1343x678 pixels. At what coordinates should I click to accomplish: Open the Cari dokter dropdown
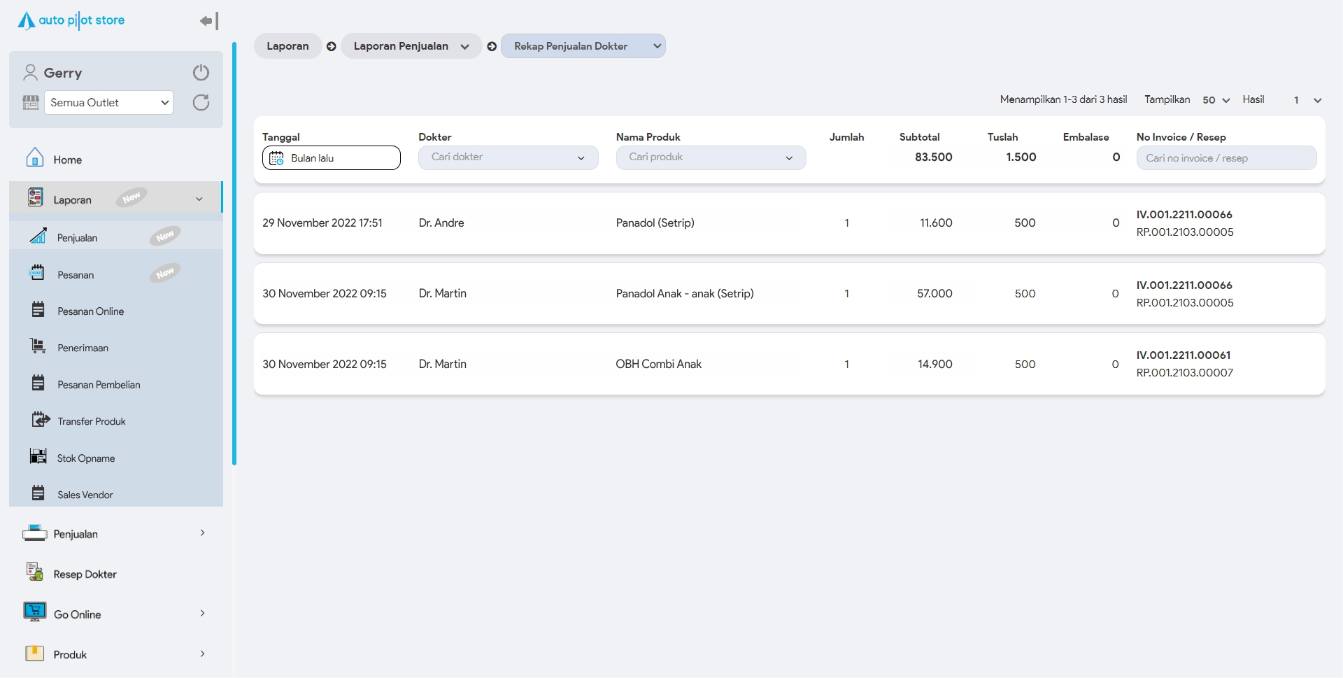pos(508,157)
